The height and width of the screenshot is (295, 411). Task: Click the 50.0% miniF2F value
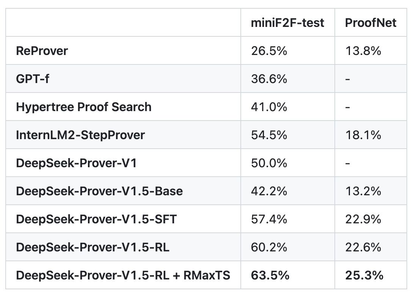click(269, 163)
